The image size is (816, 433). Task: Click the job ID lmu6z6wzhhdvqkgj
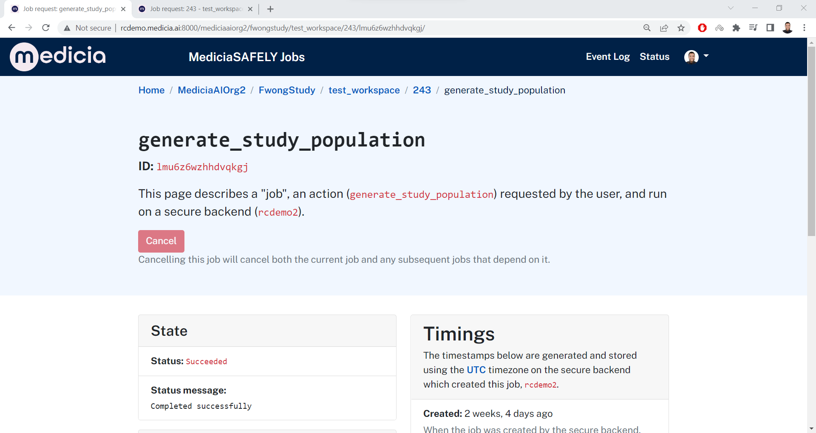pyautogui.click(x=202, y=167)
